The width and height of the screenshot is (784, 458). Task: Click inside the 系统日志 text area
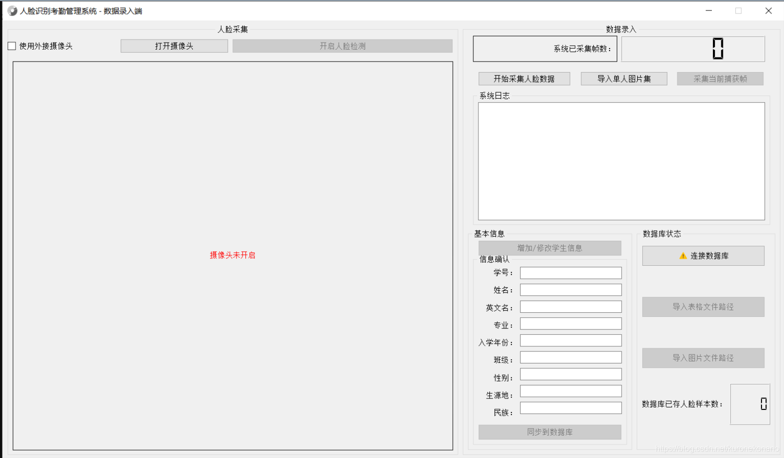click(621, 161)
